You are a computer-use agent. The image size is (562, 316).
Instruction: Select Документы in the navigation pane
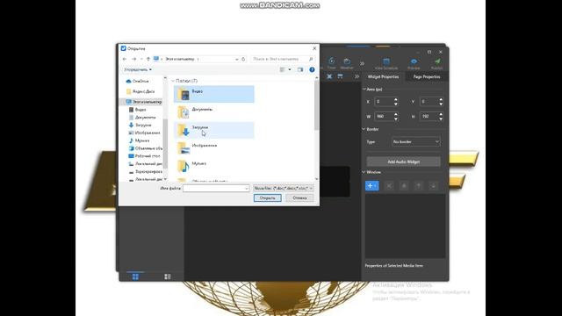[142, 118]
